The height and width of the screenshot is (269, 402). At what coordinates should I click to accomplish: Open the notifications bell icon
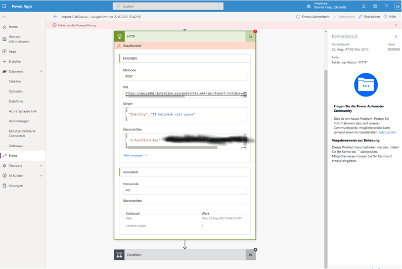tap(364, 6)
